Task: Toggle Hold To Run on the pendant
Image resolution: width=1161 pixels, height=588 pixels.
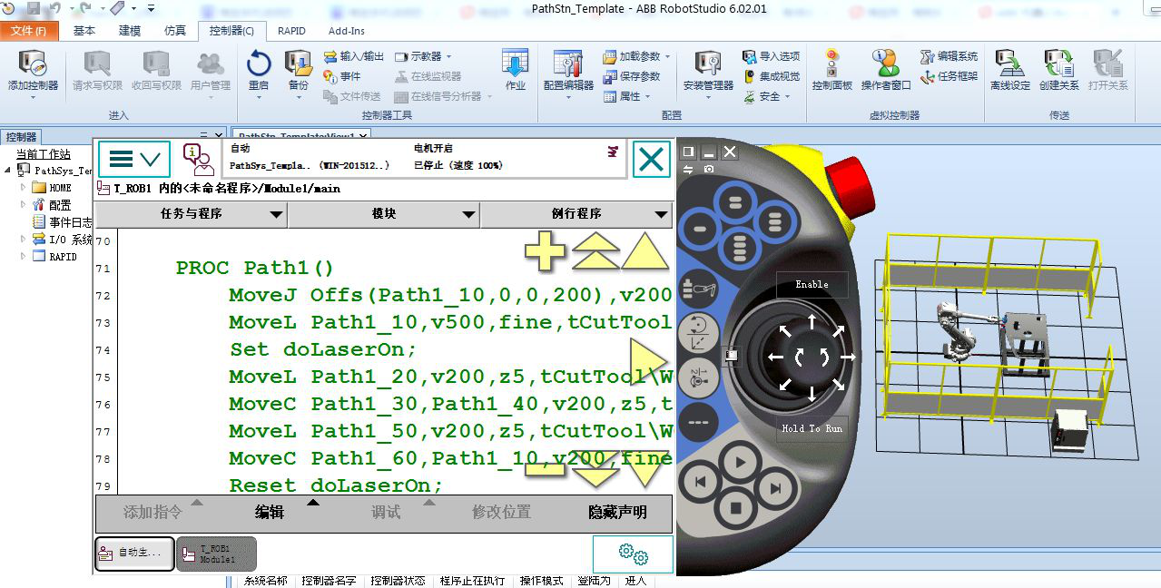Action: point(812,428)
